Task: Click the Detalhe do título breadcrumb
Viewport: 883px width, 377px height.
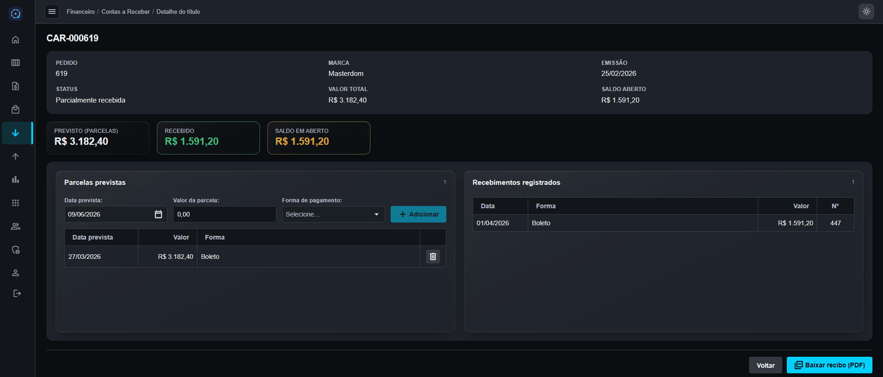Action: [x=178, y=11]
